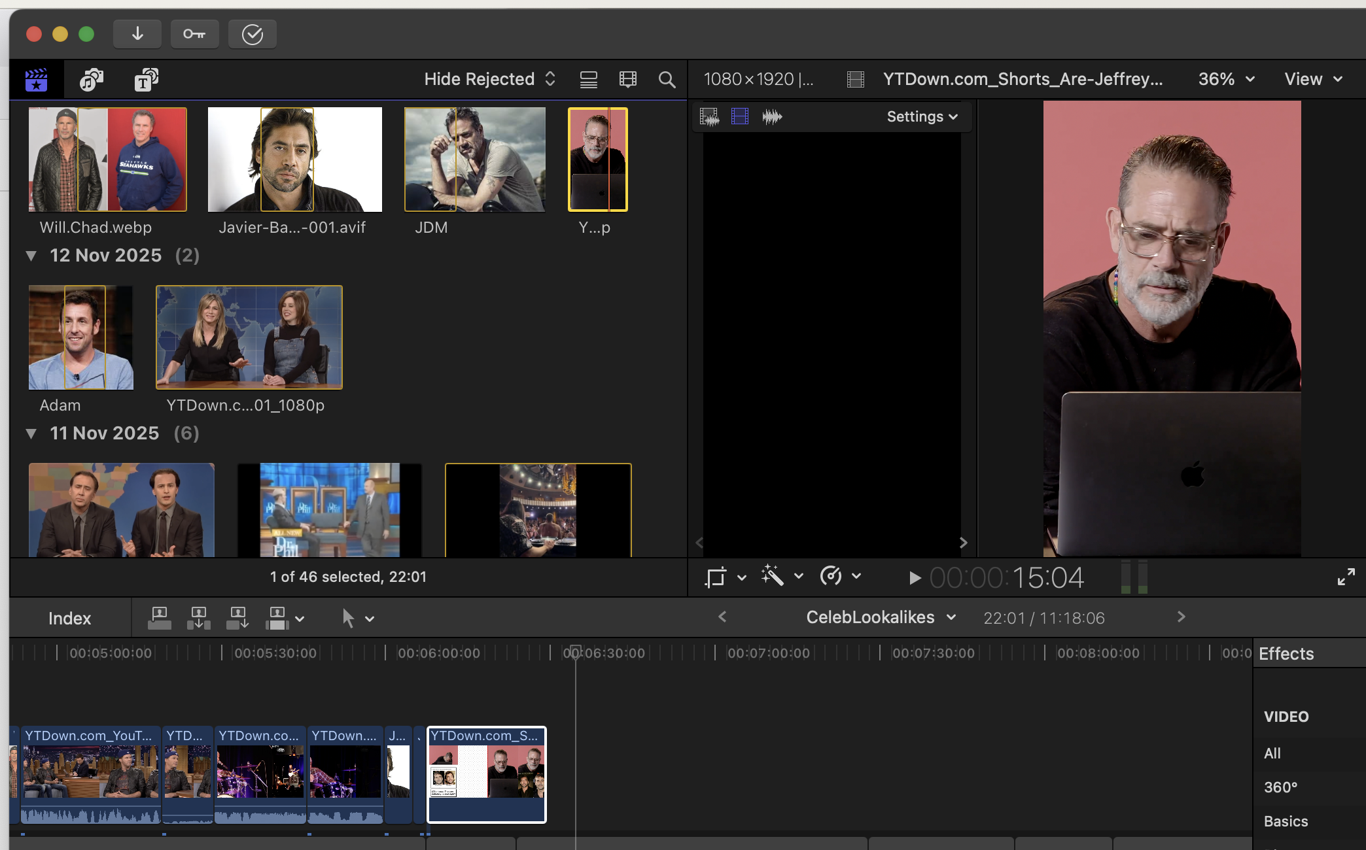Click the enhancement magic wand icon
Image resolution: width=1366 pixels, height=850 pixels.
click(x=773, y=577)
